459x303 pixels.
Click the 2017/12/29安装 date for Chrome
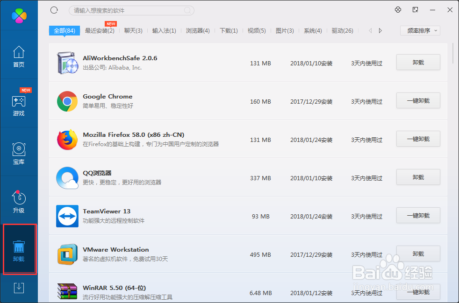click(x=311, y=102)
